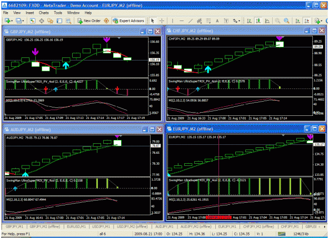
Task: Click the 'all 6' status bar entry
Action: (x=103, y=234)
